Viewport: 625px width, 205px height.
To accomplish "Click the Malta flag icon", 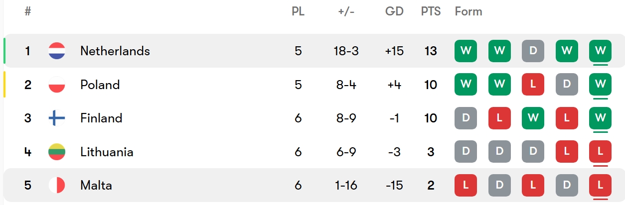I will point(57,186).
